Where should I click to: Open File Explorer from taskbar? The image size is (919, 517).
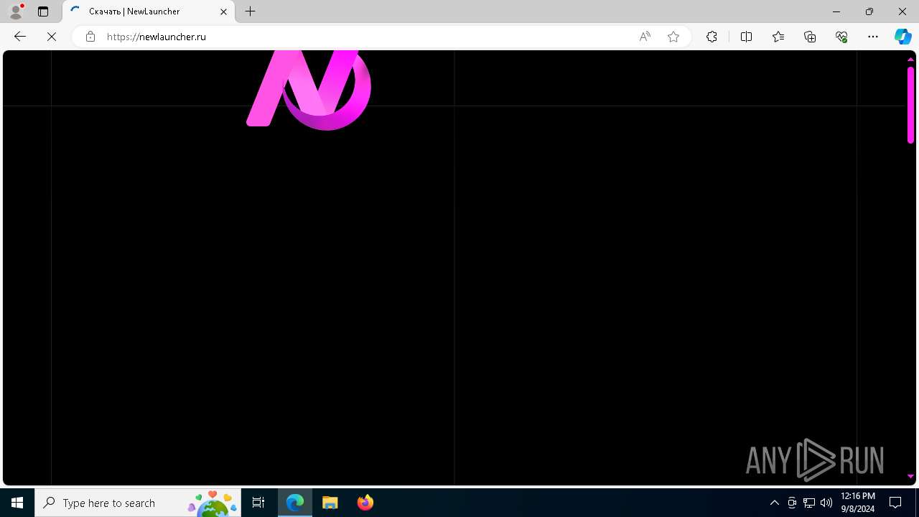pyautogui.click(x=330, y=503)
